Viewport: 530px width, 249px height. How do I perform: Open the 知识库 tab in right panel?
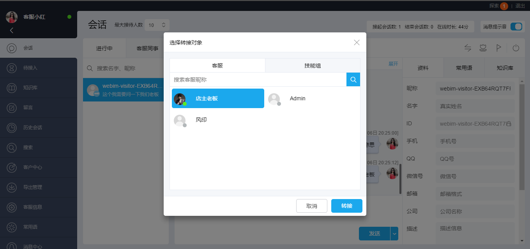pos(505,68)
